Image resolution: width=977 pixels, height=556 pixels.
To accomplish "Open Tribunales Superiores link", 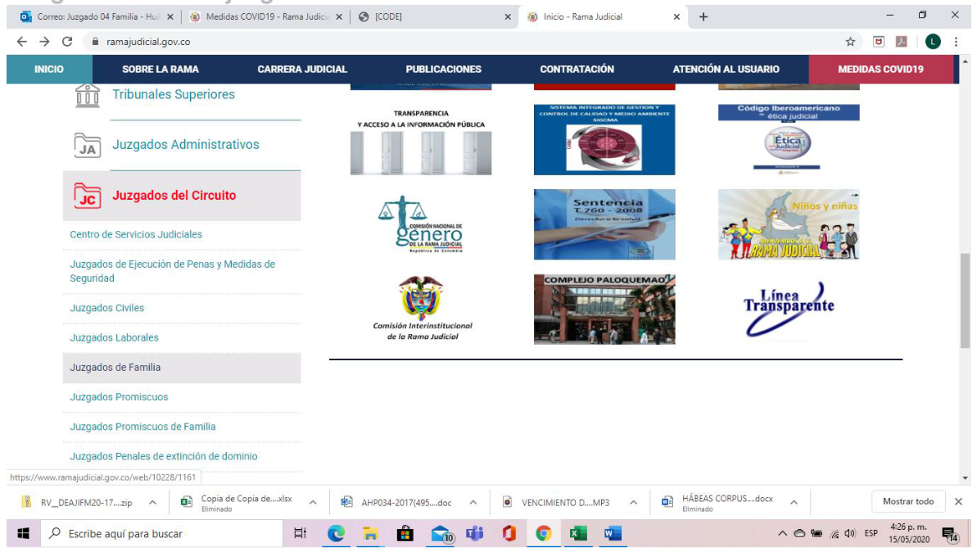I will (174, 95).
